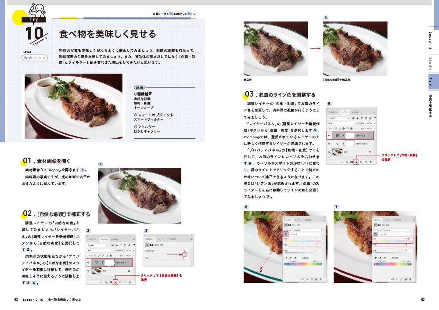The image size is (439, 310).
Task: Open panel menu icon in figure 2 Layers panel
Action: click(133, 239)
